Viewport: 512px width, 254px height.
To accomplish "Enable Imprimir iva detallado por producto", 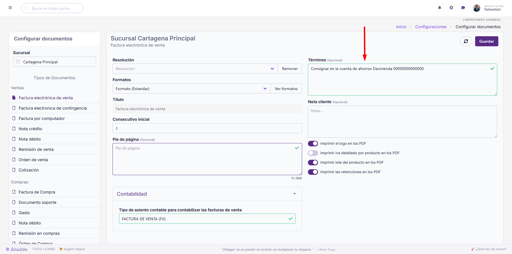I will click(313, 153).
